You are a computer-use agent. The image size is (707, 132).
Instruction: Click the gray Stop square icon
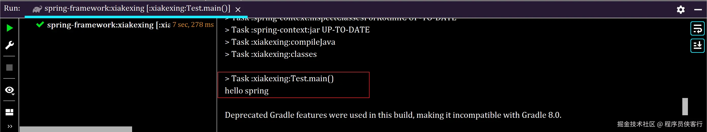tap(9, 67)
